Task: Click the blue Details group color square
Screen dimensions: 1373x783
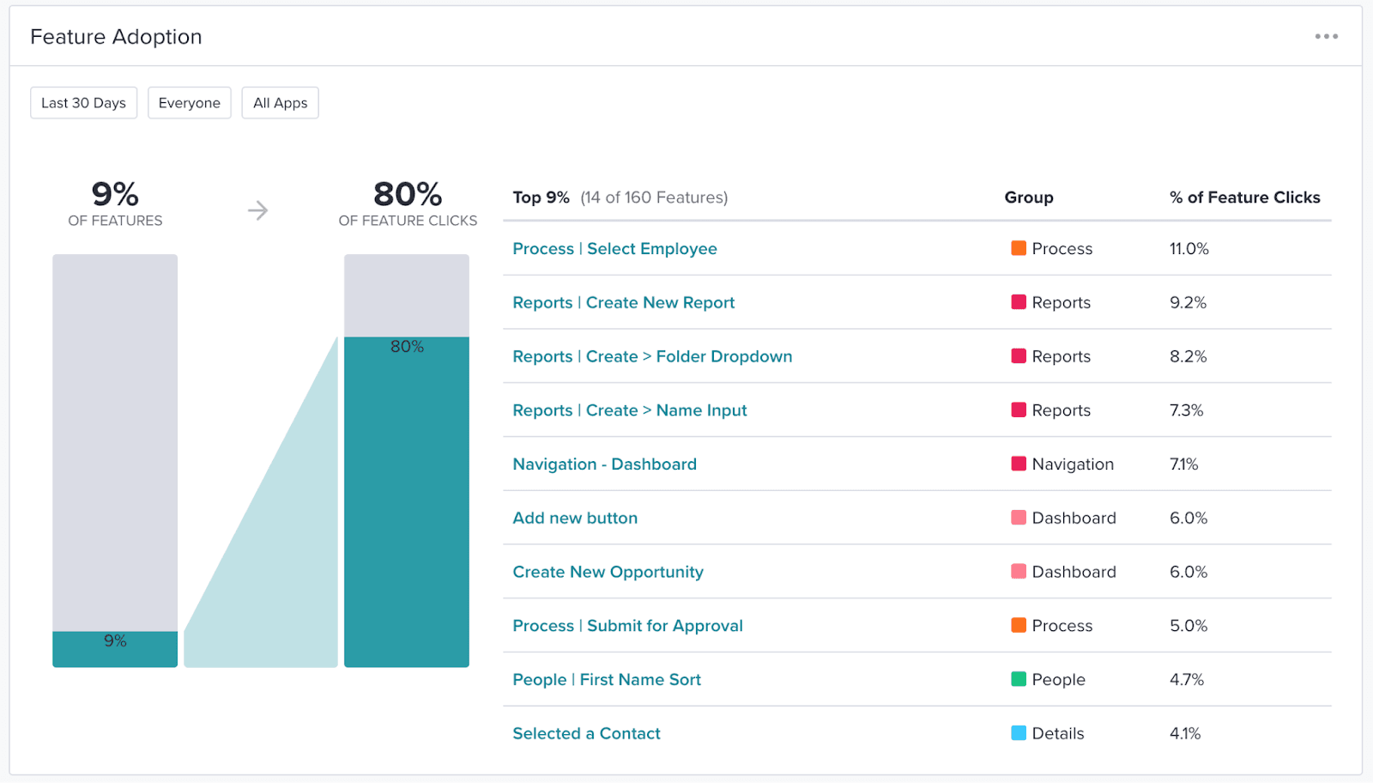Action: coord(1019,733)
